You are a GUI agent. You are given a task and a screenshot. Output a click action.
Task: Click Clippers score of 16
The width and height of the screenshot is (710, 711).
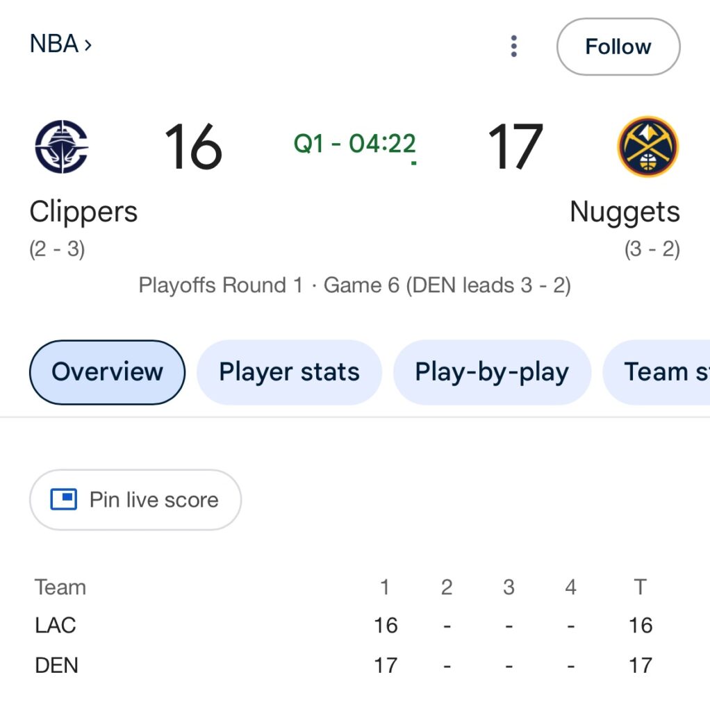192,147
